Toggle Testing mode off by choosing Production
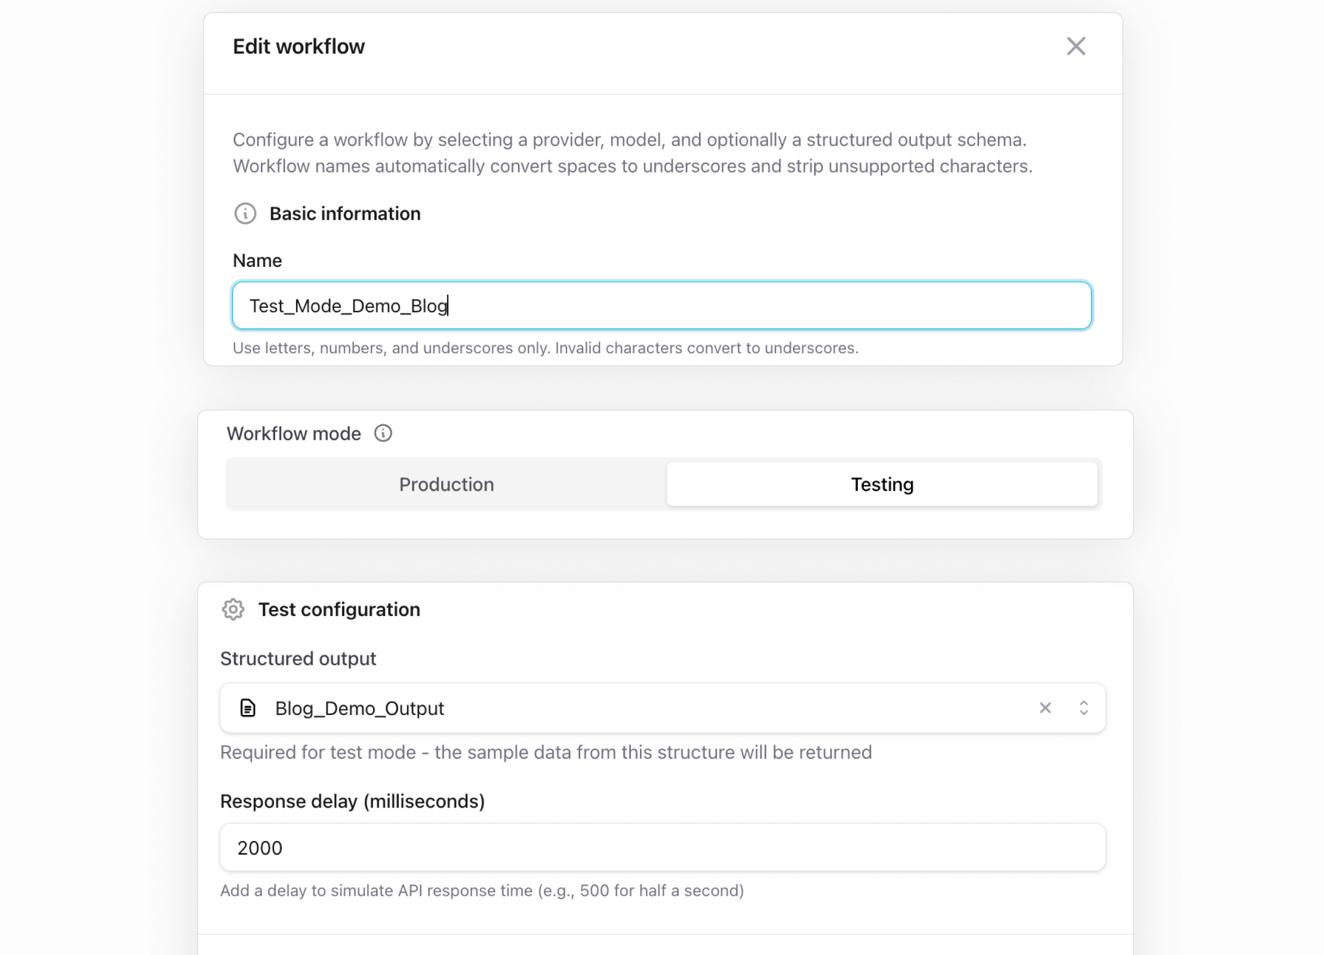The image size is (1324, 955). [446, 484]
